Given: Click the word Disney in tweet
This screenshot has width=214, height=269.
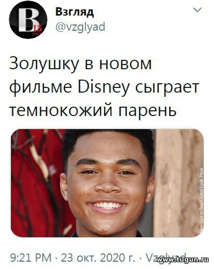Looking at the screenshot, I should pyautogui.click(x=104, y=87).
